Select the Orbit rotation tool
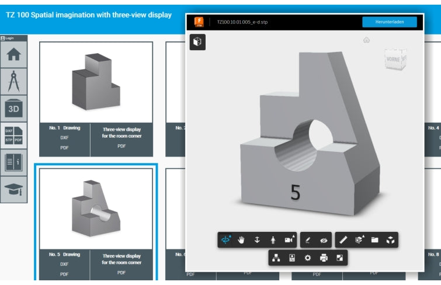 pyautogui.click(x=225, y=240)
